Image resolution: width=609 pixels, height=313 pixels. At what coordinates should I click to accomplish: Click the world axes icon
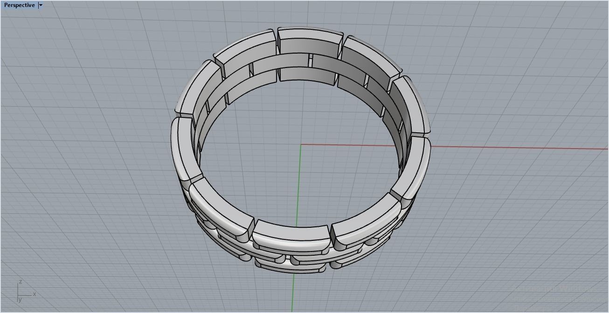pyautogui.click(x=26, y=292)
